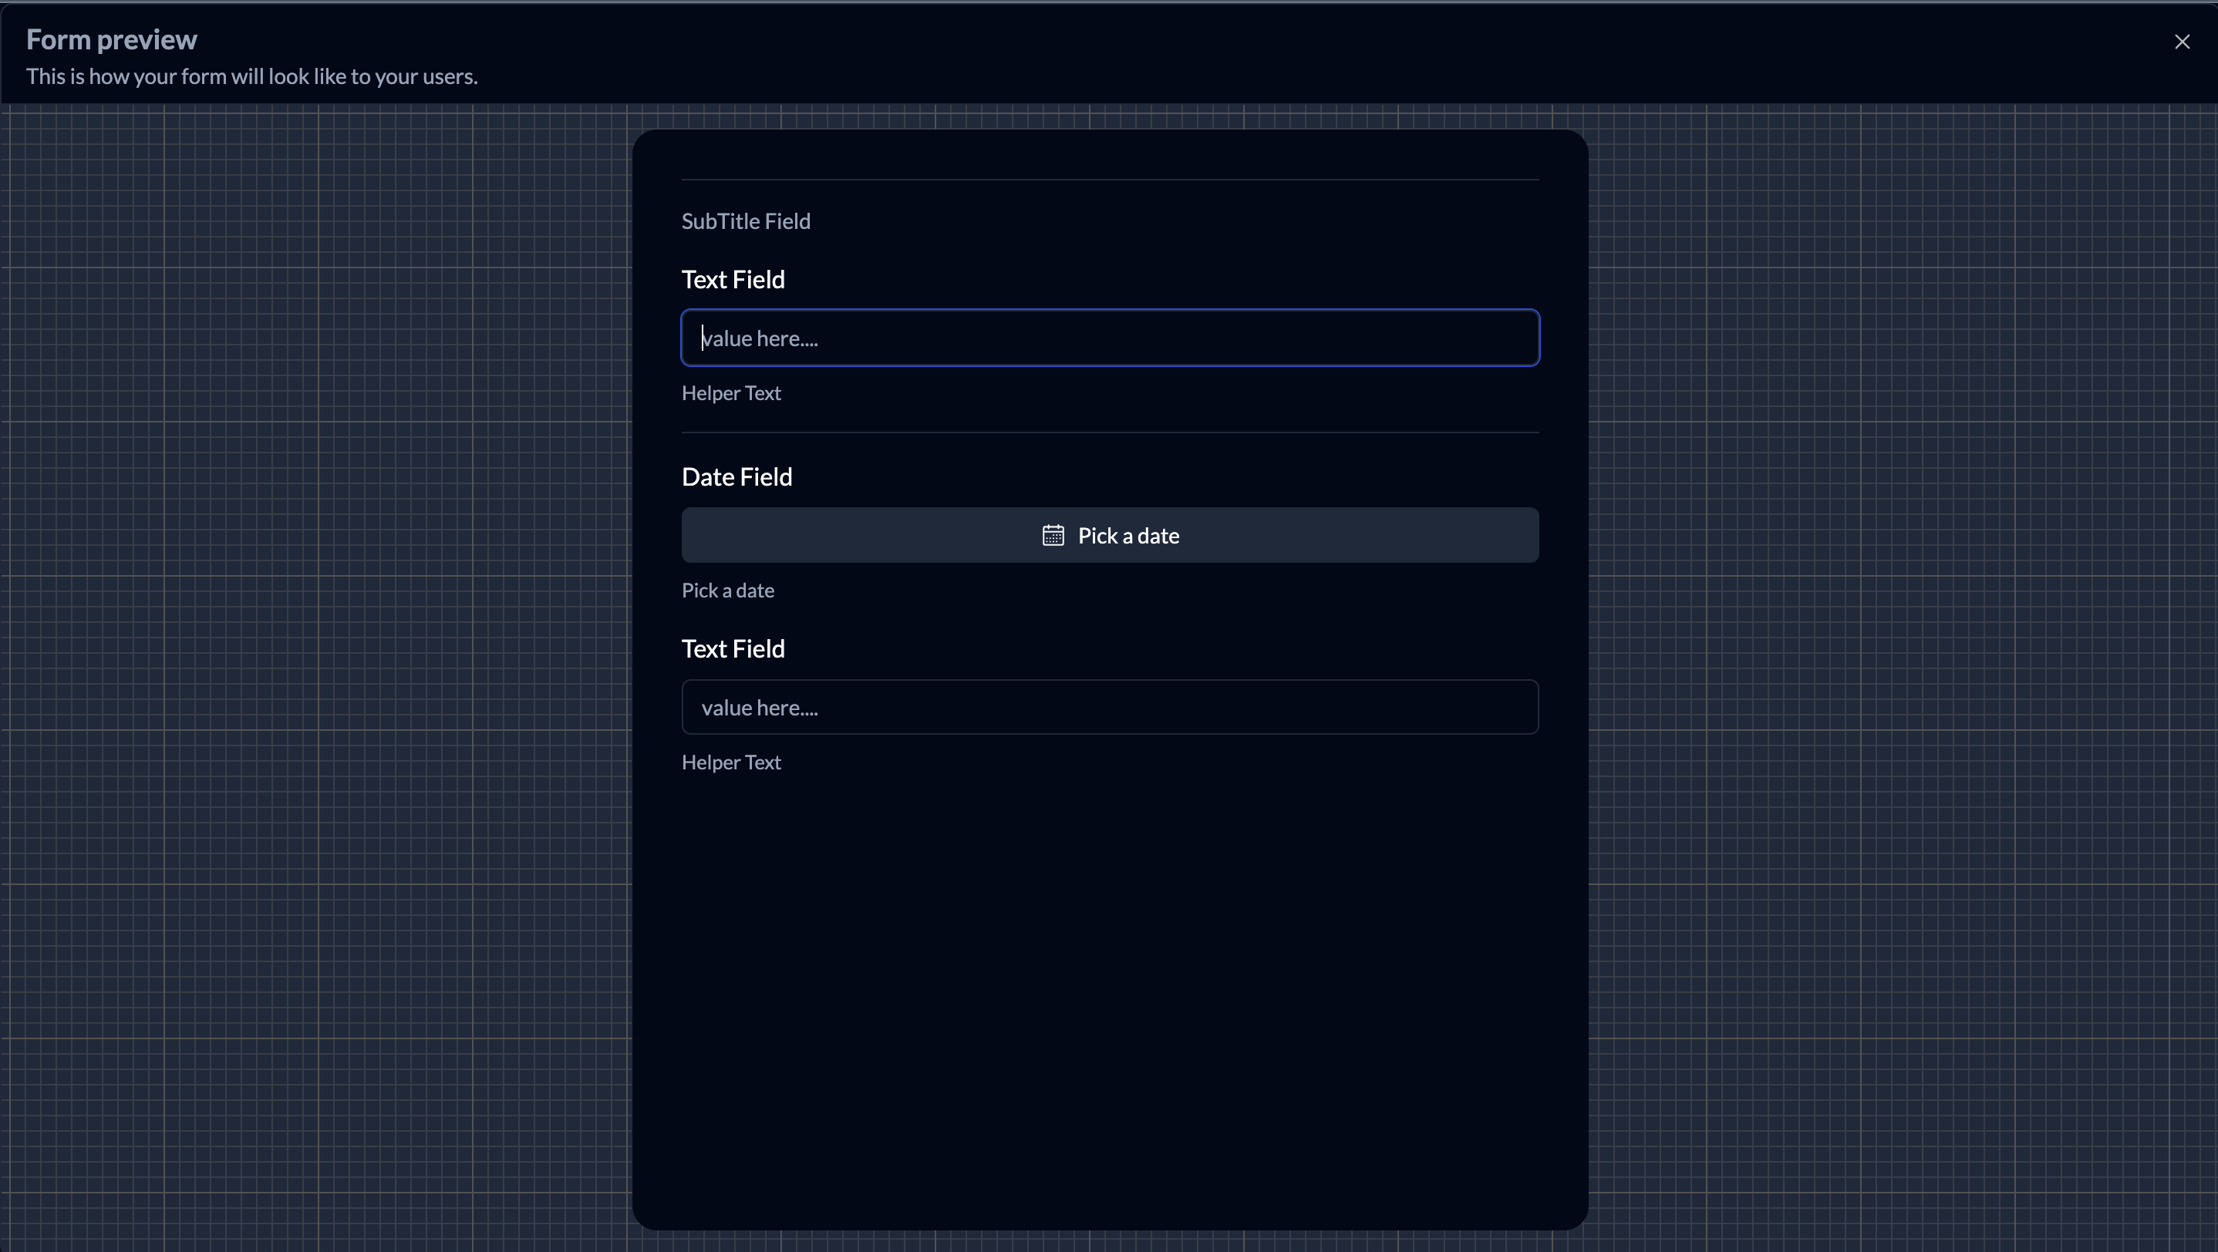Click the first Text Field label
Image resolution: width=2218 pixels, height=1252 pixels.
click(x=733, y=280)
